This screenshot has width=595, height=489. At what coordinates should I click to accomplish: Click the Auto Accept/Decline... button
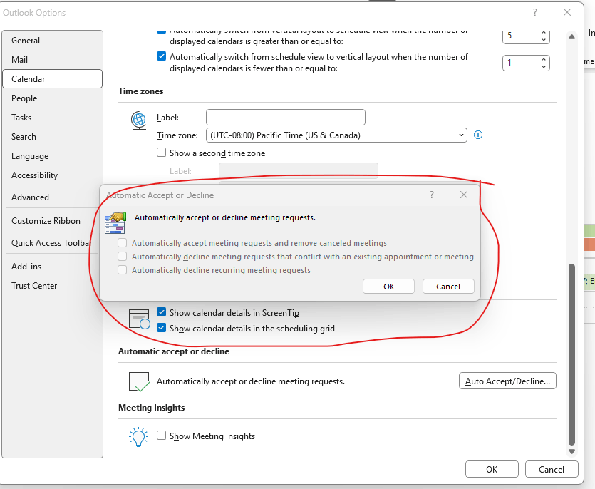click(x=507, y=381)
